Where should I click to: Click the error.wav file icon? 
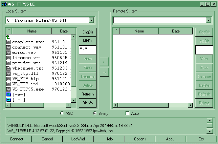tap(8, 52)
